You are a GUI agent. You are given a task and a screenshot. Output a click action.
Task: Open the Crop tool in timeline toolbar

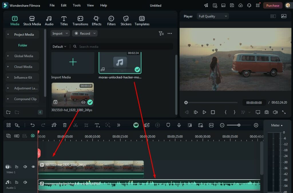click(x=86, y=125)
